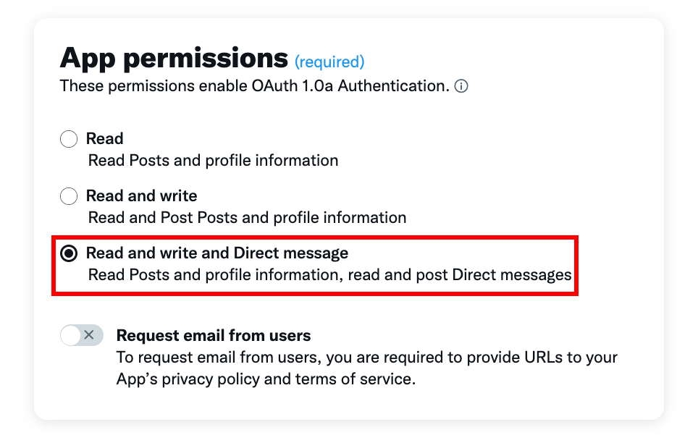Enable the Request email from users switch

point(82,335)
